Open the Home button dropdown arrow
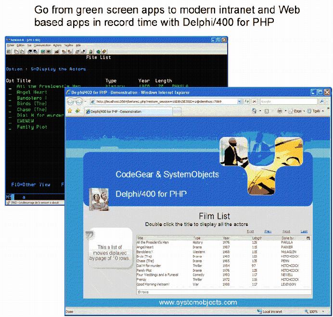 [260, 111]
